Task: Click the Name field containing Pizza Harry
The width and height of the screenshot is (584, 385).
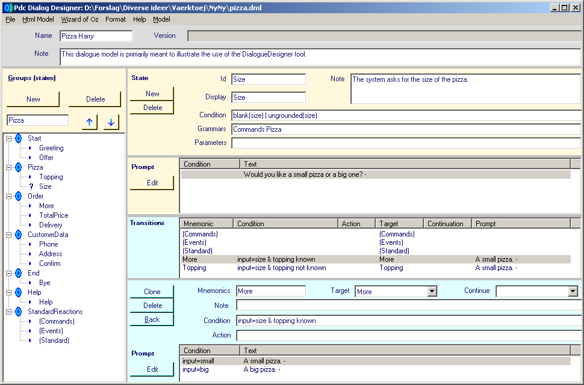Action: [x=96, y=36]
